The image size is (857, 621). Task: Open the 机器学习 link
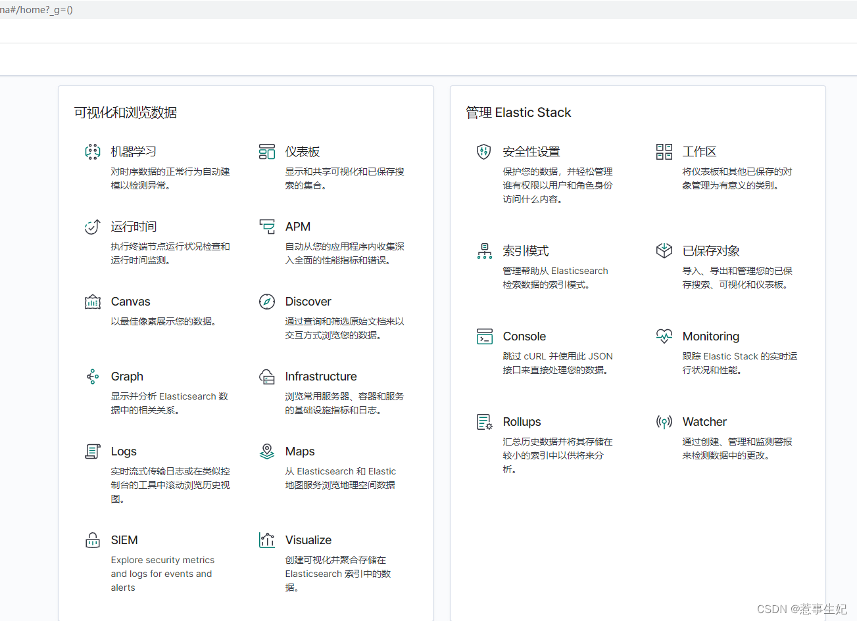134,152
